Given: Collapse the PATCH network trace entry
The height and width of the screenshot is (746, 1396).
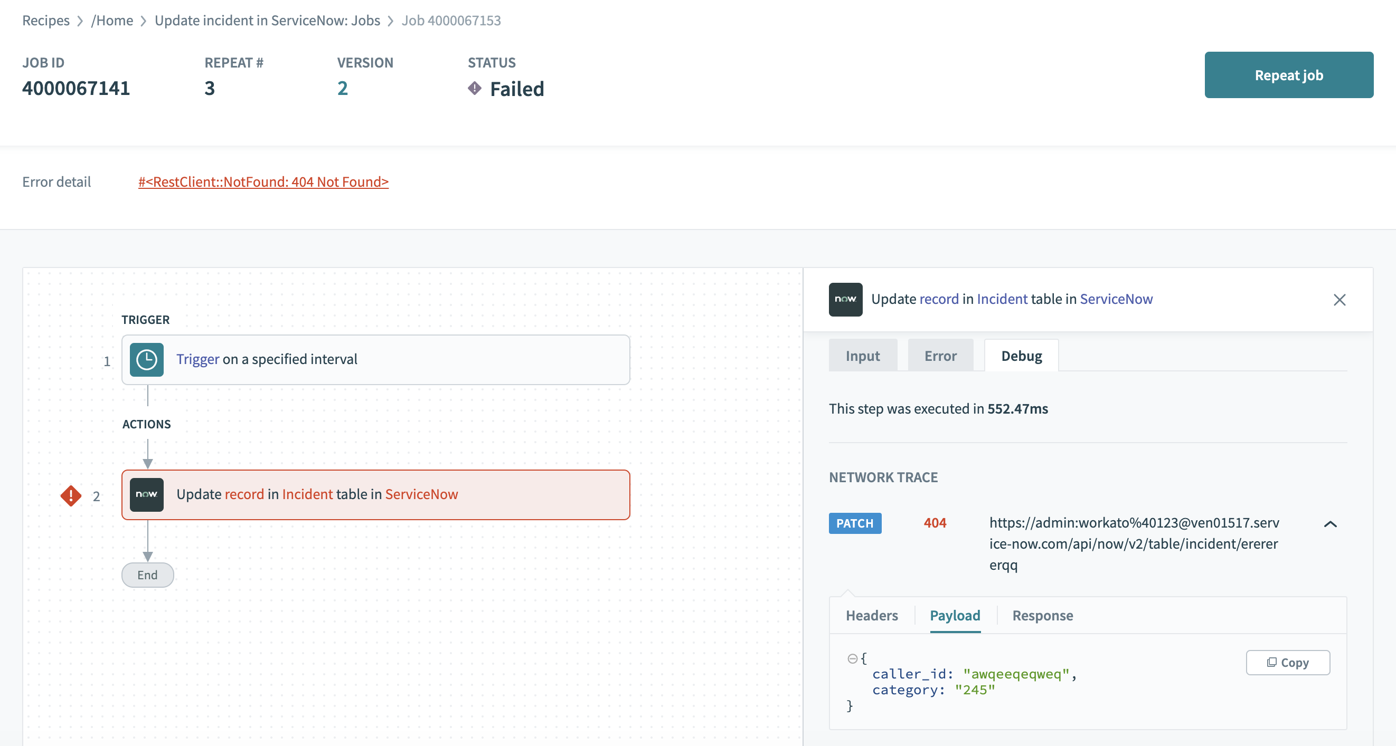Looking at the screenshot, I should tap(1331, 524).
